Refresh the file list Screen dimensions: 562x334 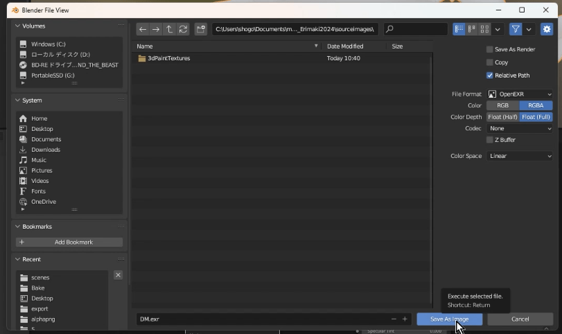point(183,29)
